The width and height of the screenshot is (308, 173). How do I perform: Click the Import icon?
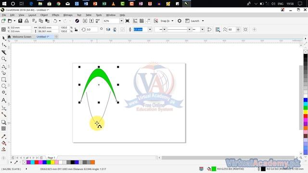pos(85,21)
